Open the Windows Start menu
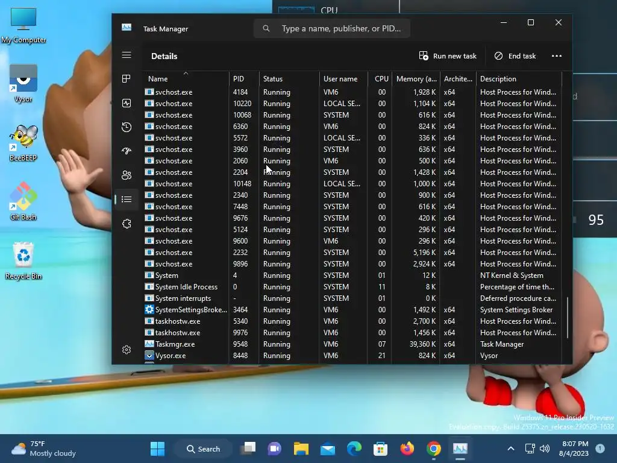 coord(157,449)
